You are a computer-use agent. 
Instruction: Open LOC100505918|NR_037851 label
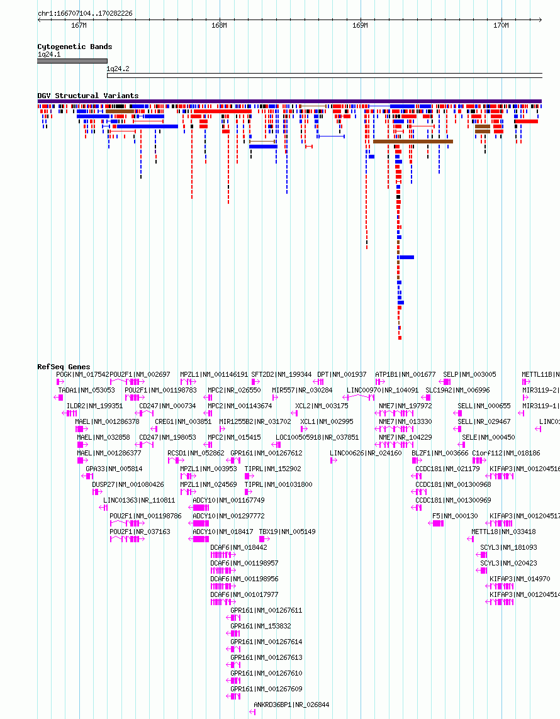point(317,437)
